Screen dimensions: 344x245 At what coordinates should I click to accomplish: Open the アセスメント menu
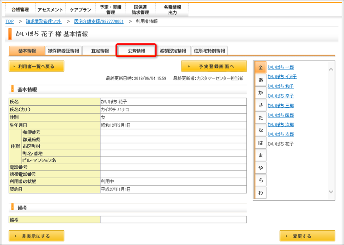[x=50, y=10]
